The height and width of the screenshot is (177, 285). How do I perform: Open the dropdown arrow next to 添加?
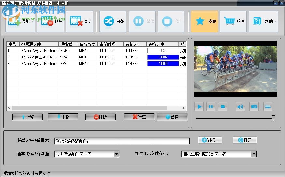(x=33, y=21)
